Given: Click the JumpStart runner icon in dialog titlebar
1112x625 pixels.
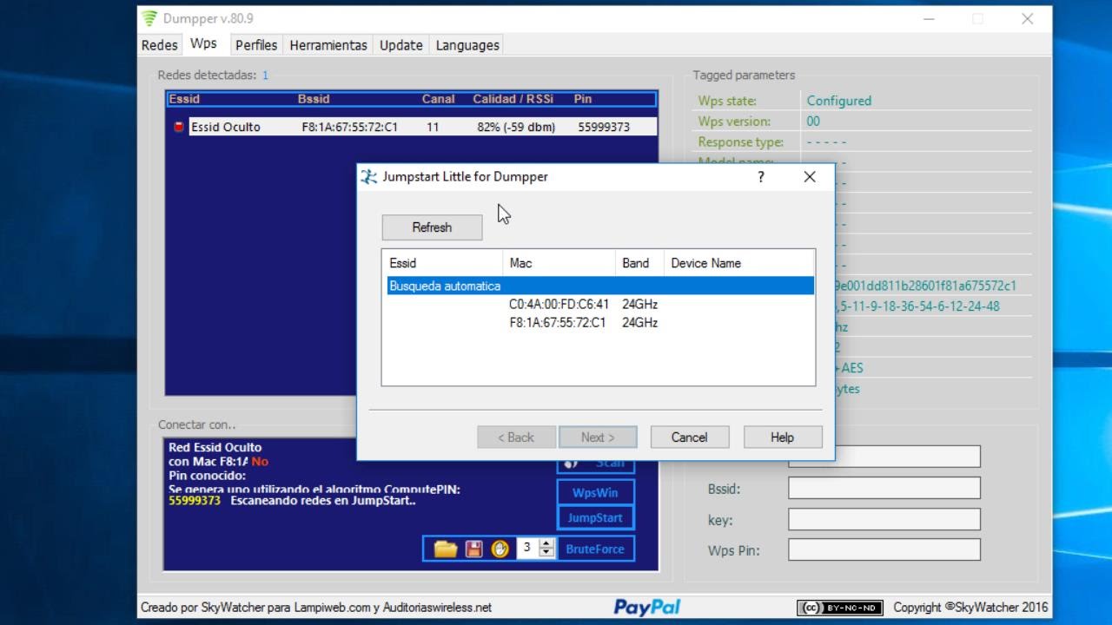Looking at the screenshot, I should (367, 176).
